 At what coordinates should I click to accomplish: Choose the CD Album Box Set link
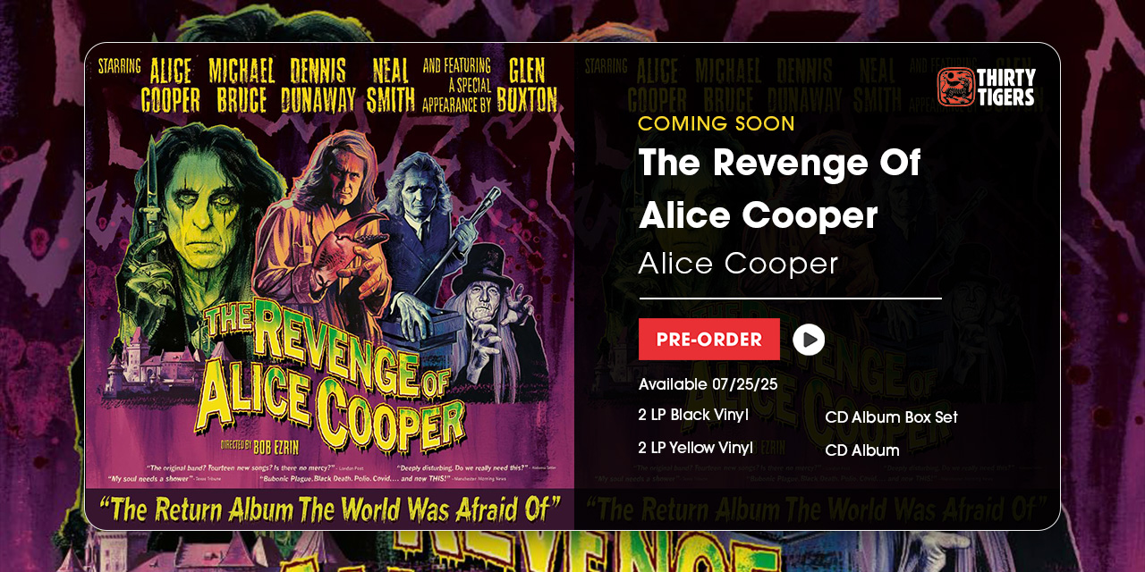point(892,417)
